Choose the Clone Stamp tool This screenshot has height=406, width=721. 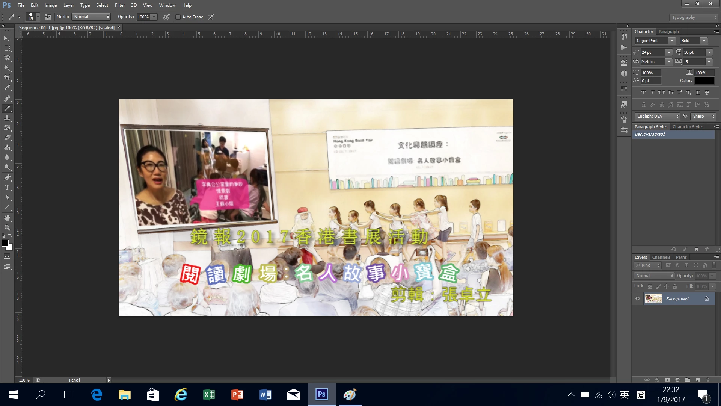[x=7, y=118]
